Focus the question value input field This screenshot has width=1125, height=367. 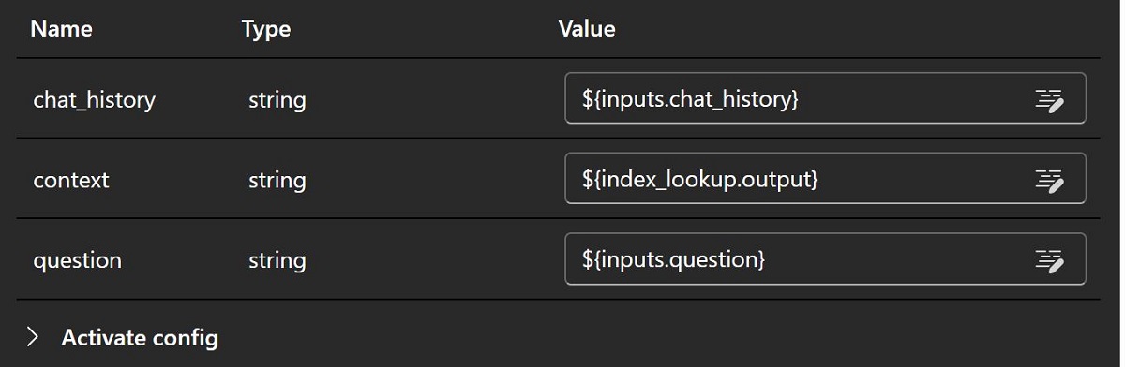coord(825,259)
